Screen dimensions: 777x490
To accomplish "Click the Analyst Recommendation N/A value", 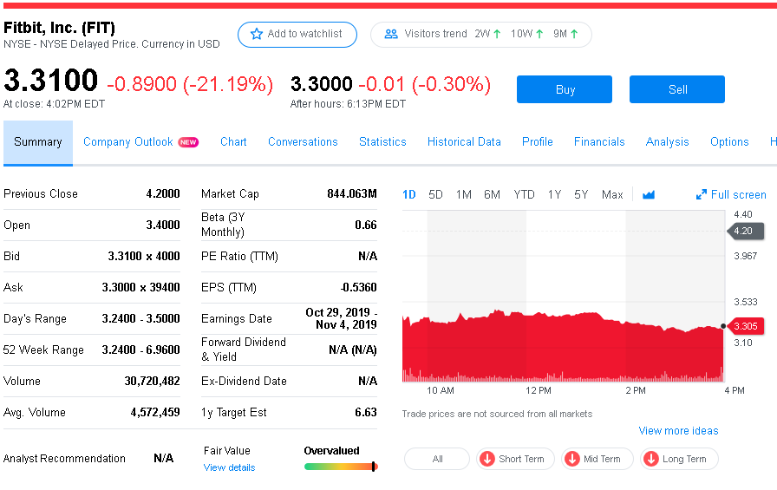I will [164, 458].
